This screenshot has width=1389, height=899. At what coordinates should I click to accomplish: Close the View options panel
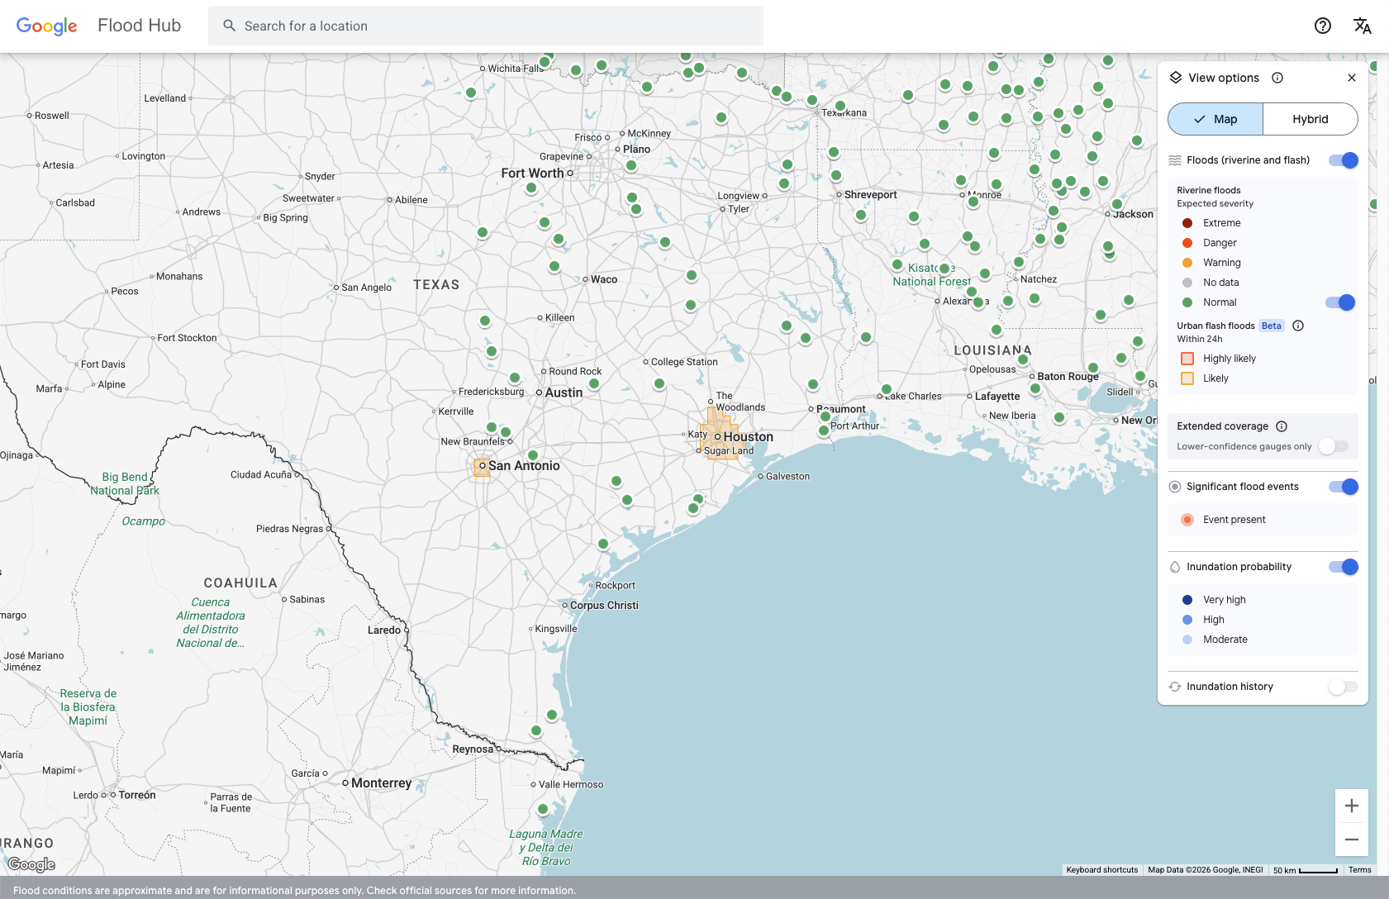point(1352,78)
